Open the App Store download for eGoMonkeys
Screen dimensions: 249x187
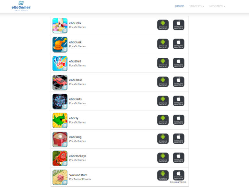point(179,158)
